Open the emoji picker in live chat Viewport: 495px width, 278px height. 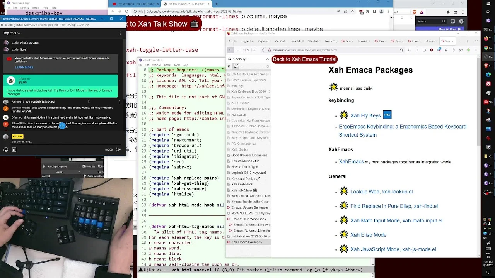tap(5, 150)
